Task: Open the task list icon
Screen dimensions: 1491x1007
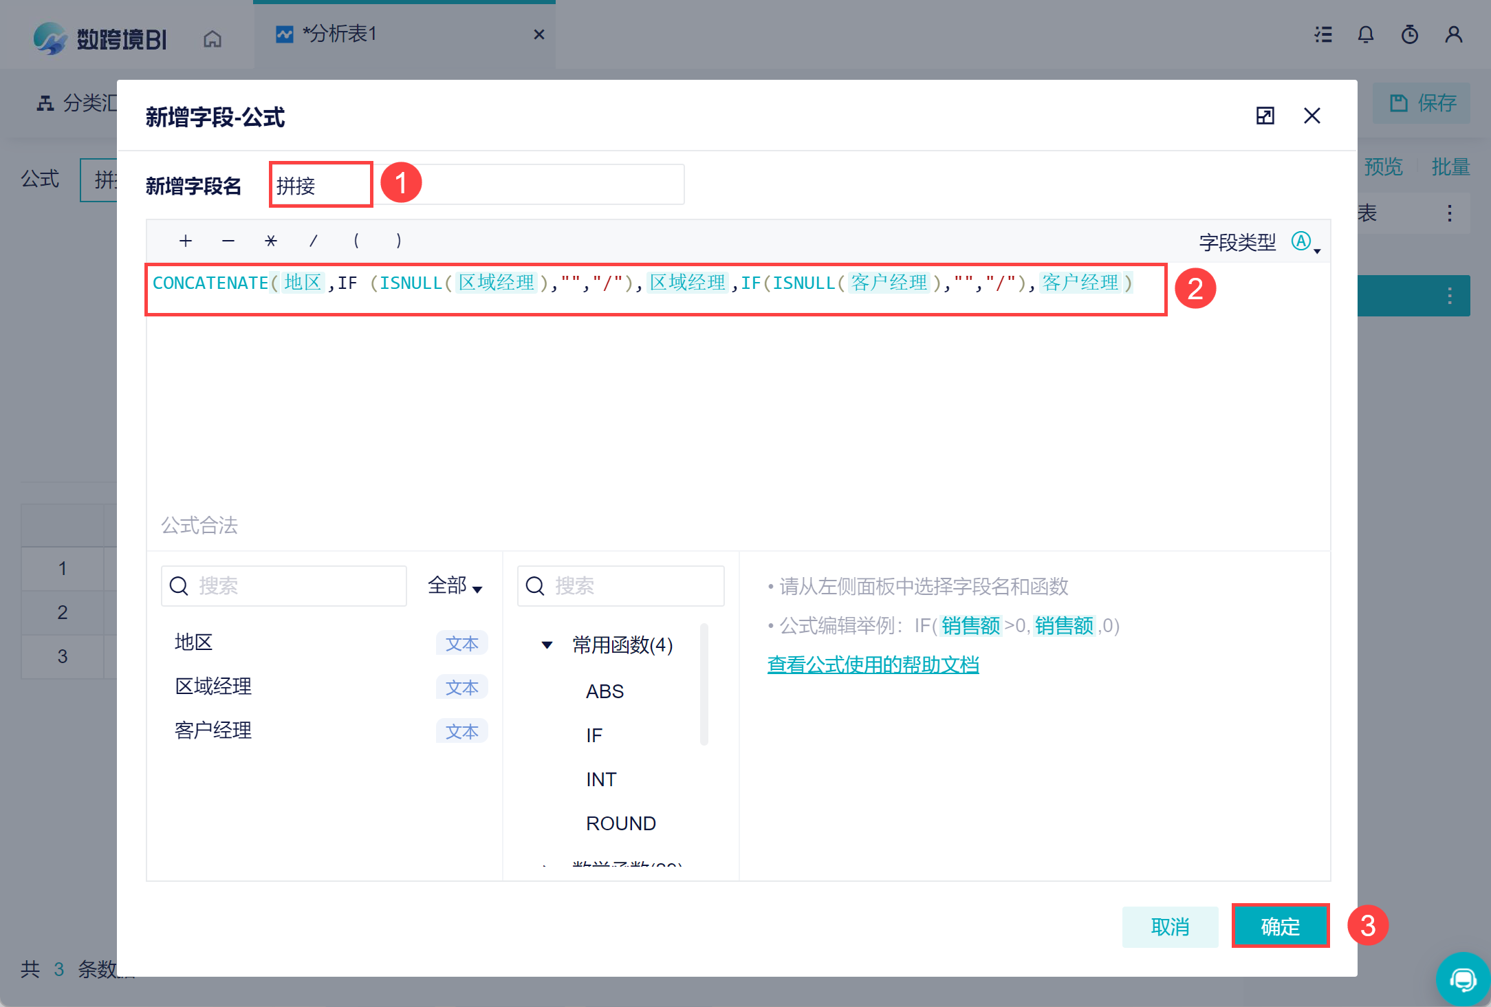Action: tap(1323, 34)
